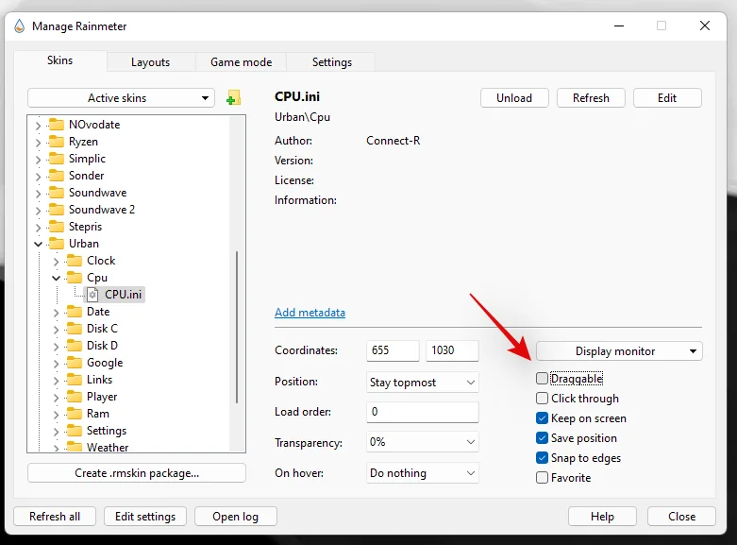Click the Stepris folder icon
Viewport: 737px width, 545px height.
pos(57,227)
